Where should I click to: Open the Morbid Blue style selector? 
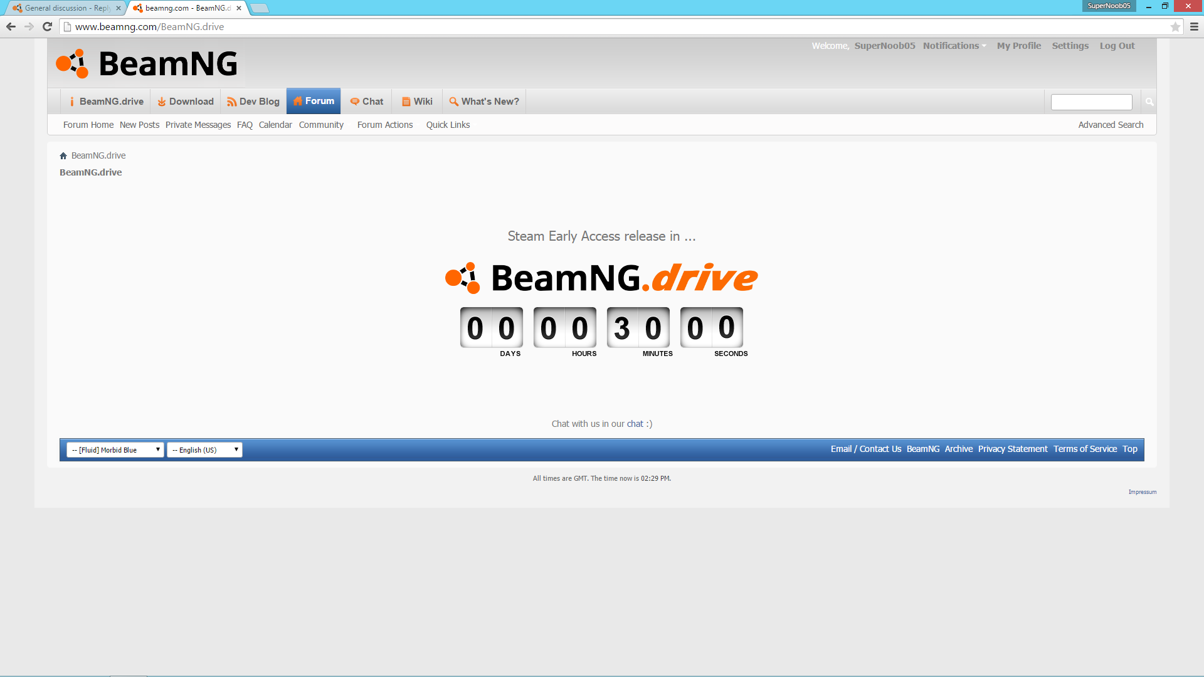pyautogui.click(x=115, y=449)
